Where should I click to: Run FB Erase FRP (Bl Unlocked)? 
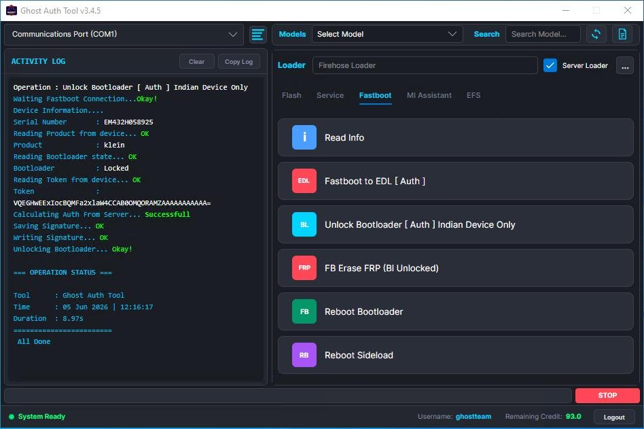pyautogui.click(x=455, y=268)
